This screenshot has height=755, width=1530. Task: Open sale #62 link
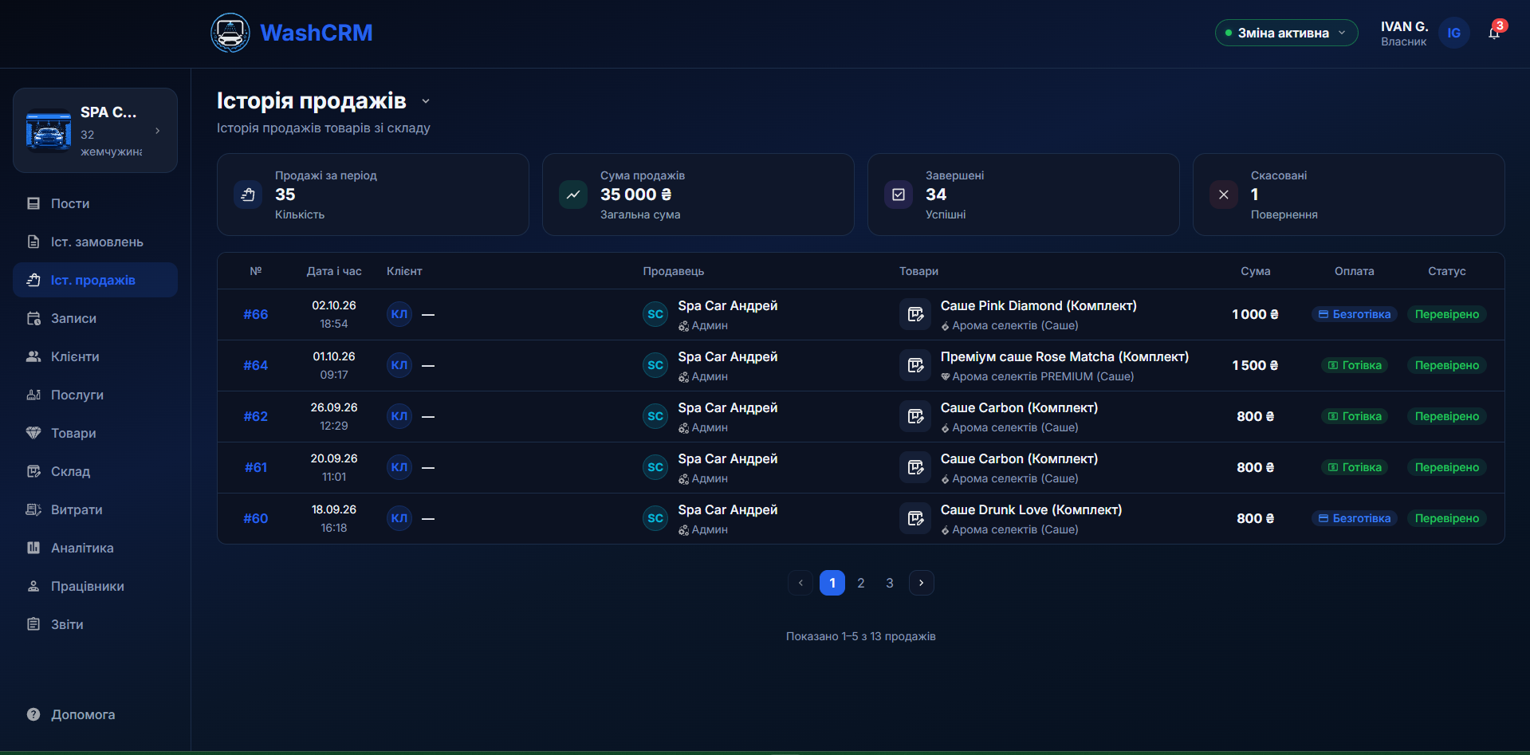pyautogui.click(x=256, y=416)
